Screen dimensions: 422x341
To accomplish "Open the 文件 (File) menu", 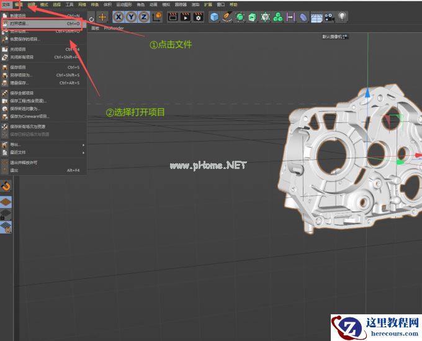I will pos(6,4).
